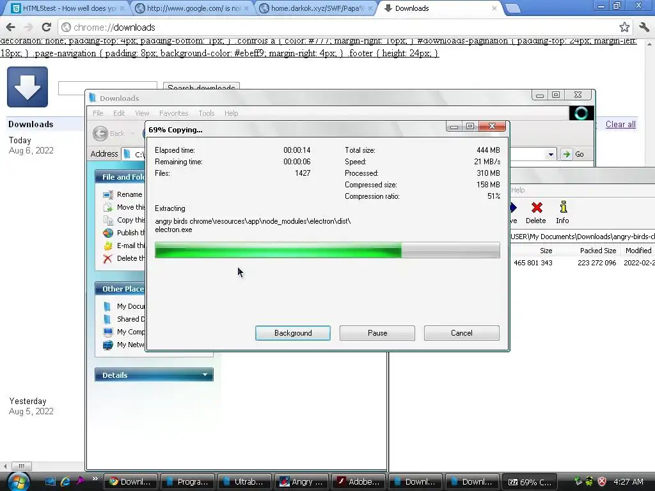Open the File menu in Downloads explorer
This screenshot has width=655, height=491.
pos(98,113)
